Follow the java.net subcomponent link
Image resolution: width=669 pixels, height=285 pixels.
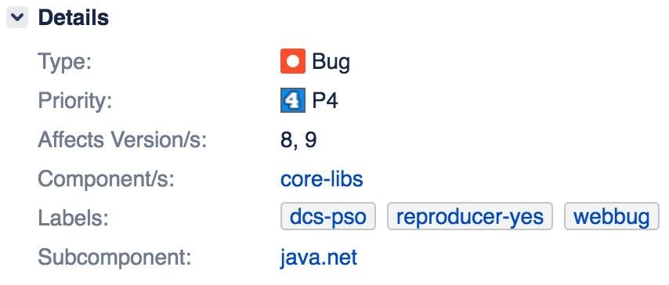coord(319,258)
